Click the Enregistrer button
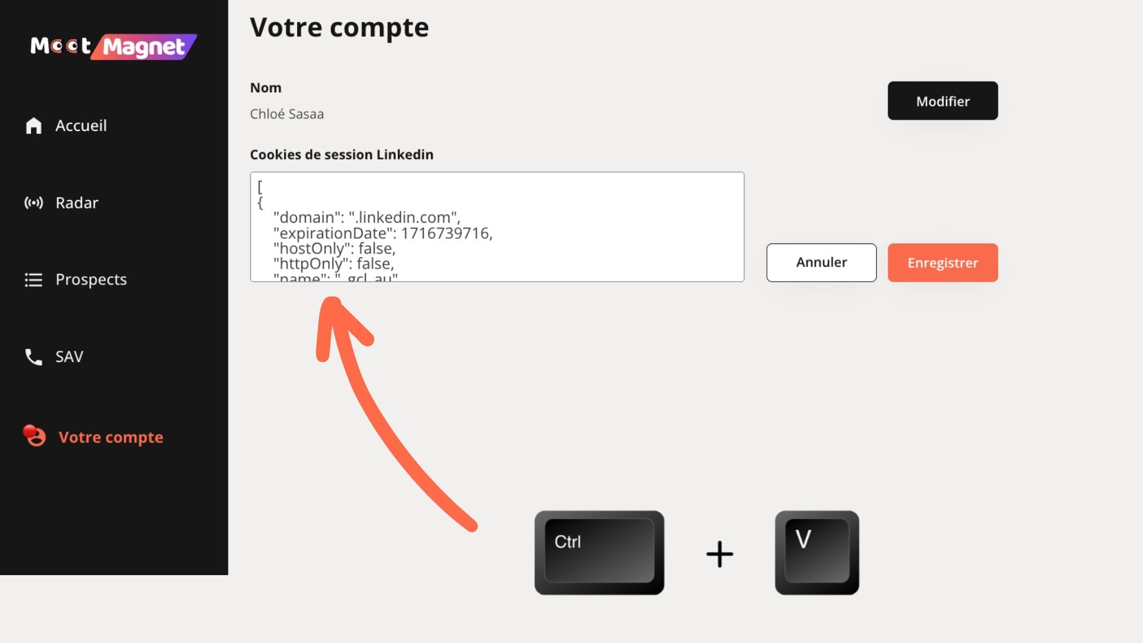Screen dimensions: 1143x643 click(x=943, y=262)
